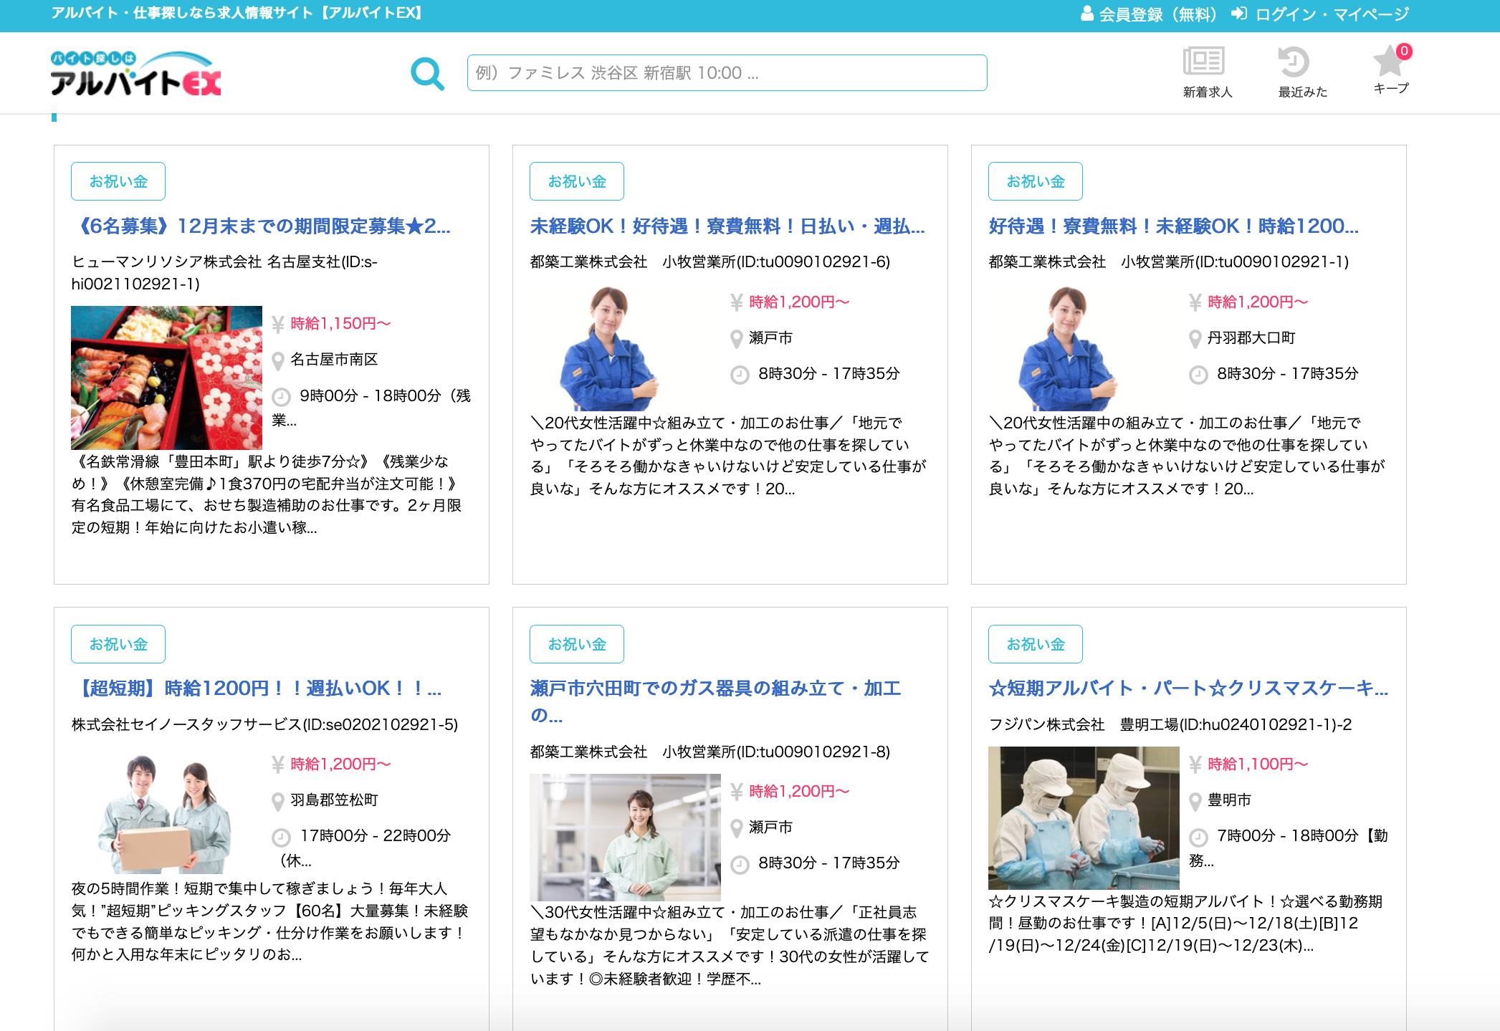Click お祝い金 tag on 超短期 card
The image size is (1500, 1031).
pyautogui.click(x=118, y=644)
